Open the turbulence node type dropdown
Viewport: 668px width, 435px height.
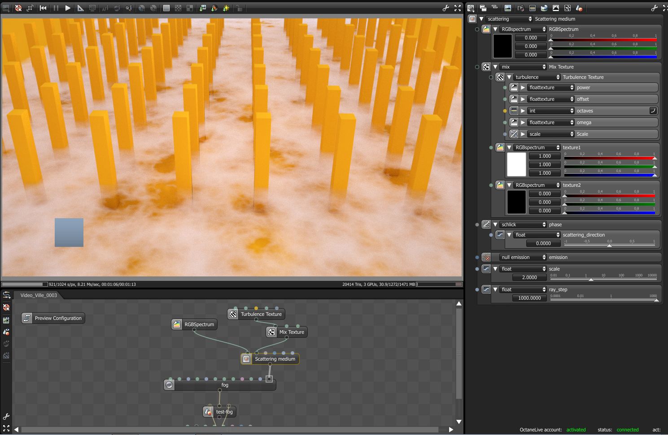(537, 77)
